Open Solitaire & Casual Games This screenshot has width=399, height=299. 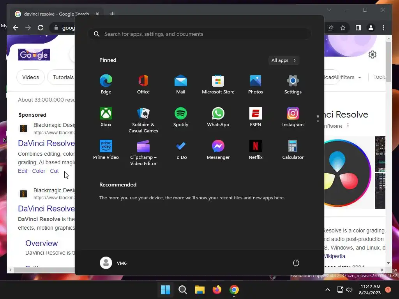click(x=143, y=120)
